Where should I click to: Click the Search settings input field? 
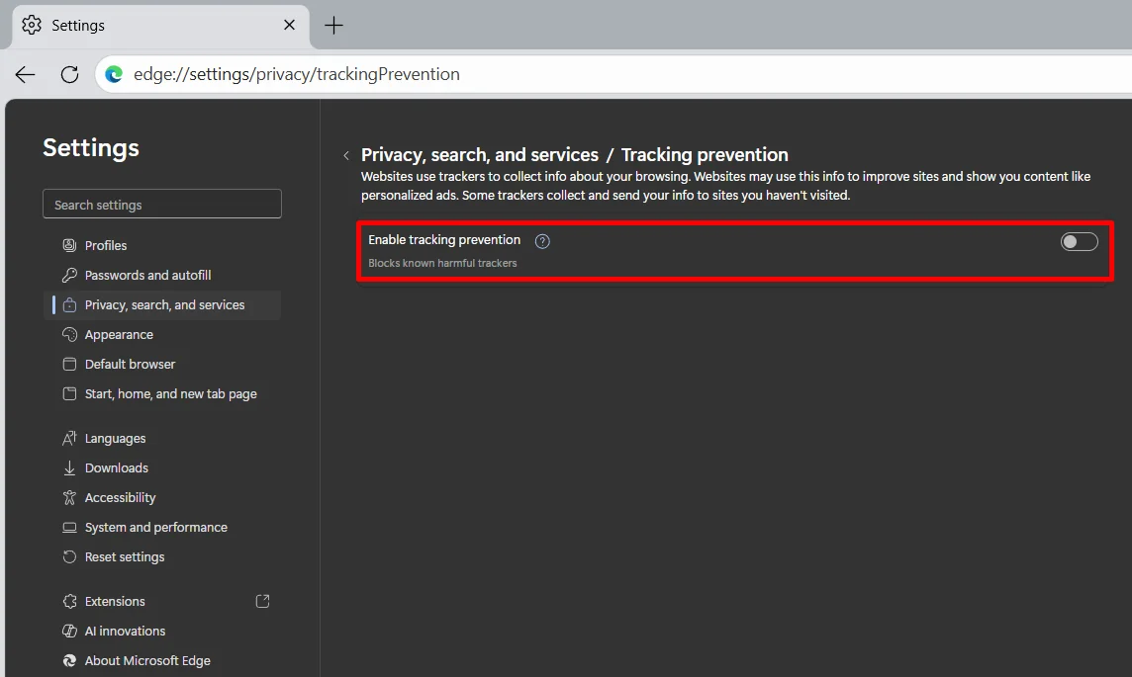(x=161, y=204)
